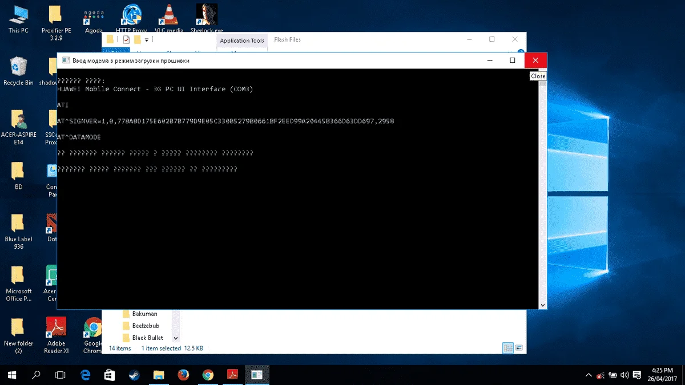The image size is (685, 385).
Task: Click the AT^SIGNVER command line
Action: tap(225, 121)
